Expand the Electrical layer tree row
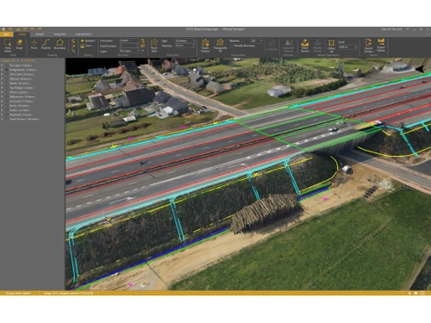The height and width of the screenshot is (323, 431). click(x=3, y=101)
